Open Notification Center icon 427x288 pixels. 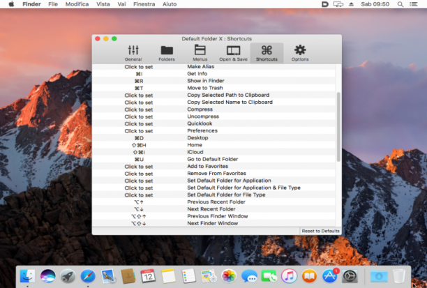(414, 4)
